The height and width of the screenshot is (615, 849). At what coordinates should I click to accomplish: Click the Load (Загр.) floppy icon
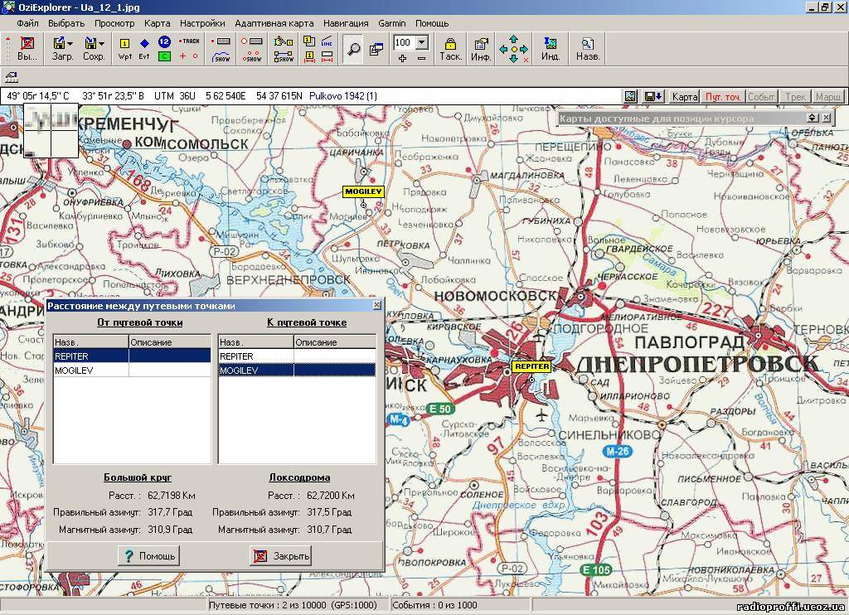59,43
